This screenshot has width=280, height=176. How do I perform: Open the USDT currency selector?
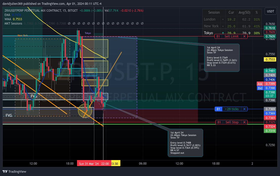pyautogui.click(x=270, y=11)
